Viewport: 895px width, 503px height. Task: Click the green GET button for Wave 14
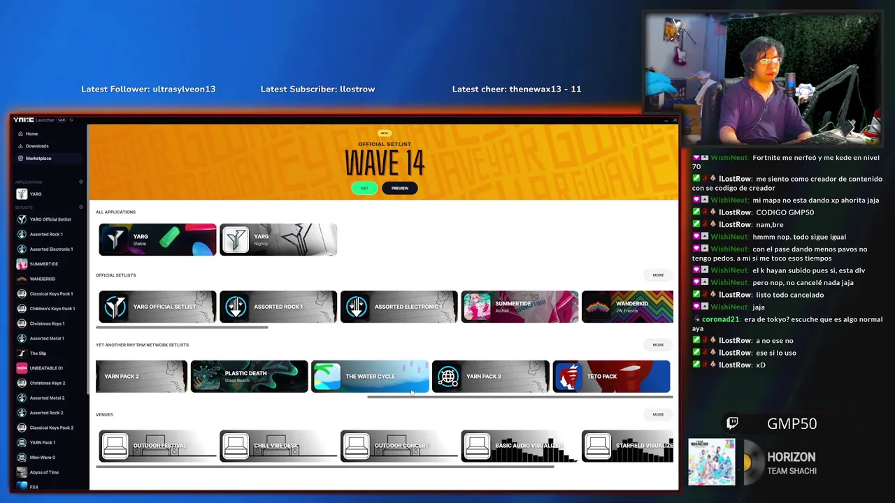click(364, 188)
